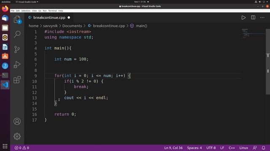Change encoding via UTF-8 status item

211,148
